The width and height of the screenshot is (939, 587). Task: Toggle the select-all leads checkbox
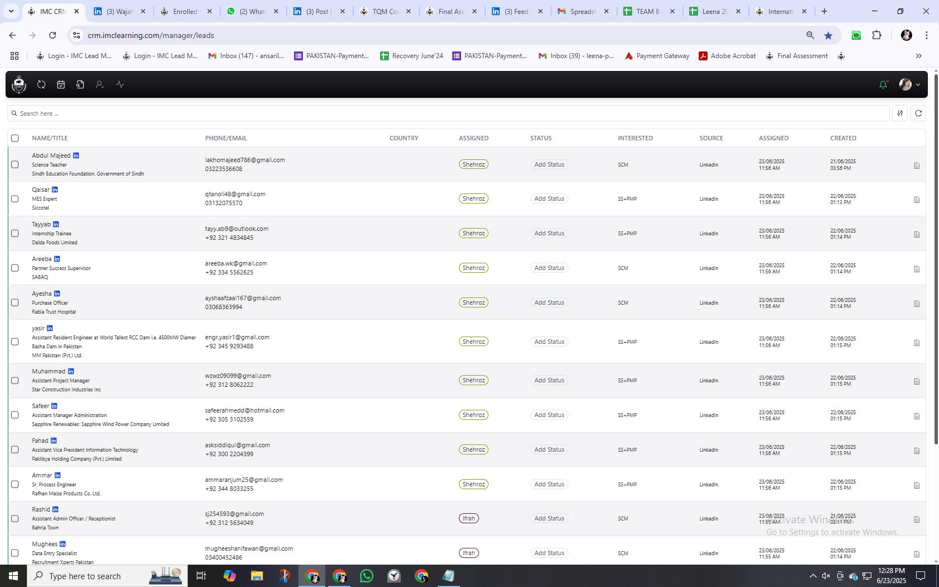15,138
